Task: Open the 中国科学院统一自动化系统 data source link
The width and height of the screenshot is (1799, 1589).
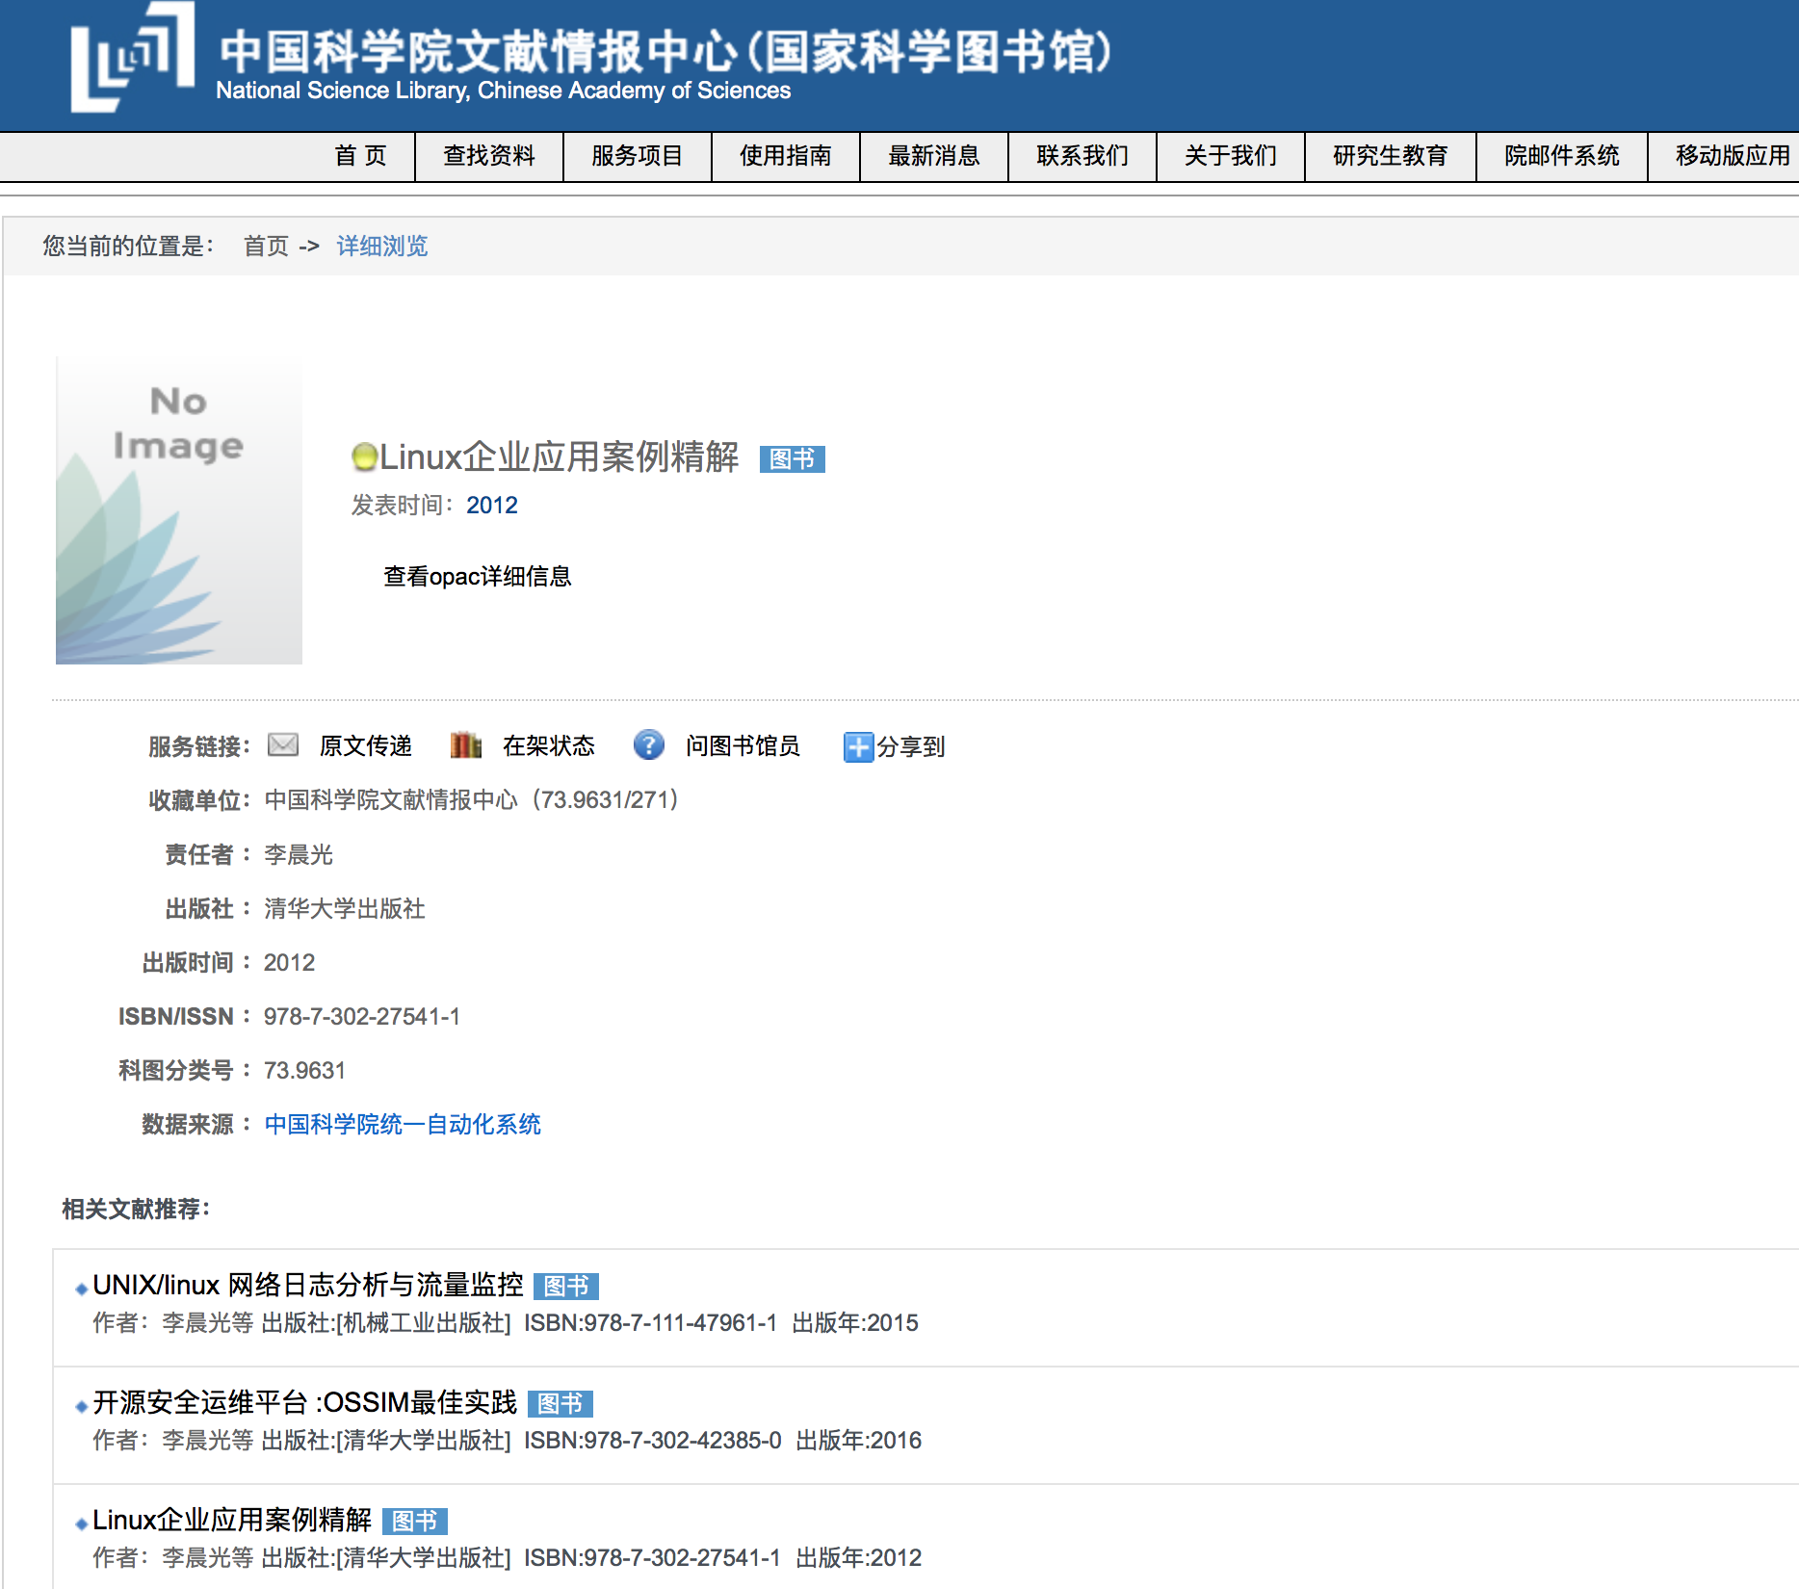Action: click(403, 1125)
